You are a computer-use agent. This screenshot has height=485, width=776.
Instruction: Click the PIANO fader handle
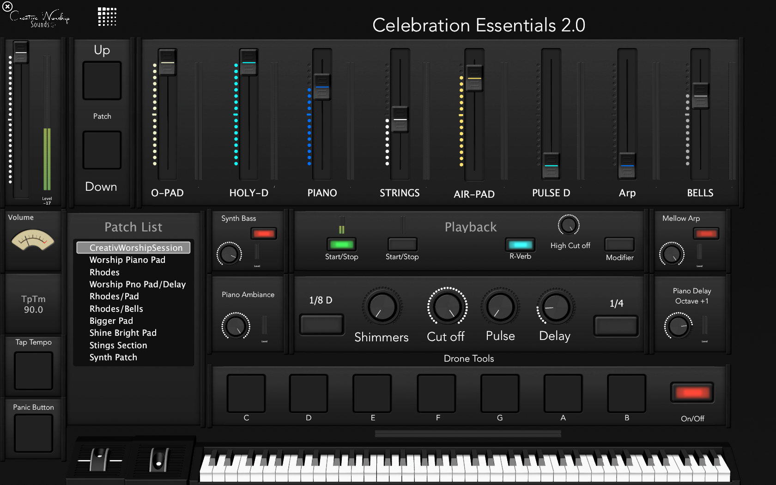[322, 86]
